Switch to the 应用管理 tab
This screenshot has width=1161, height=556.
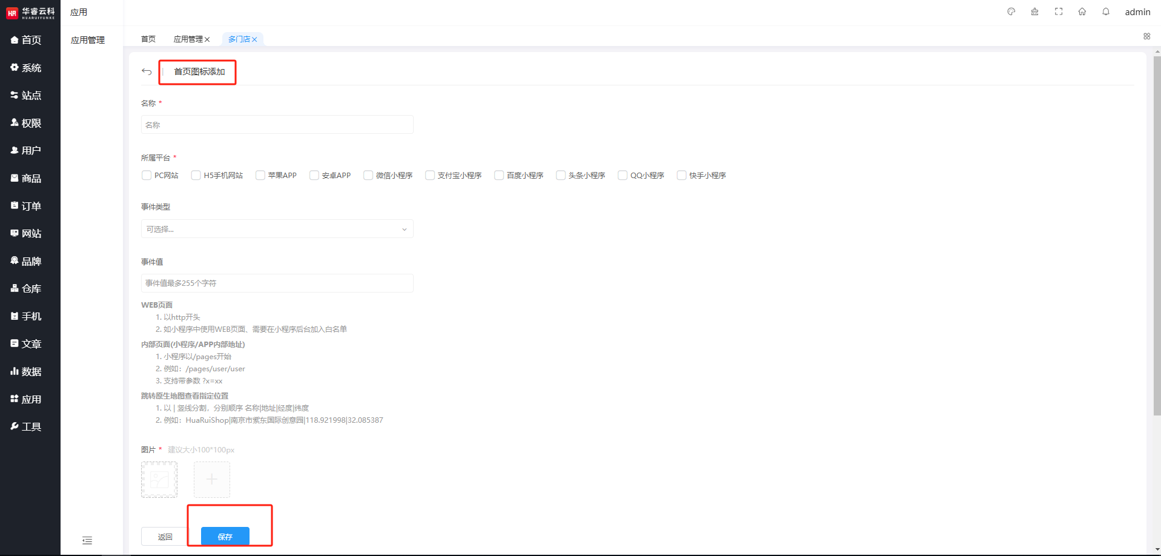pos(188,39)
